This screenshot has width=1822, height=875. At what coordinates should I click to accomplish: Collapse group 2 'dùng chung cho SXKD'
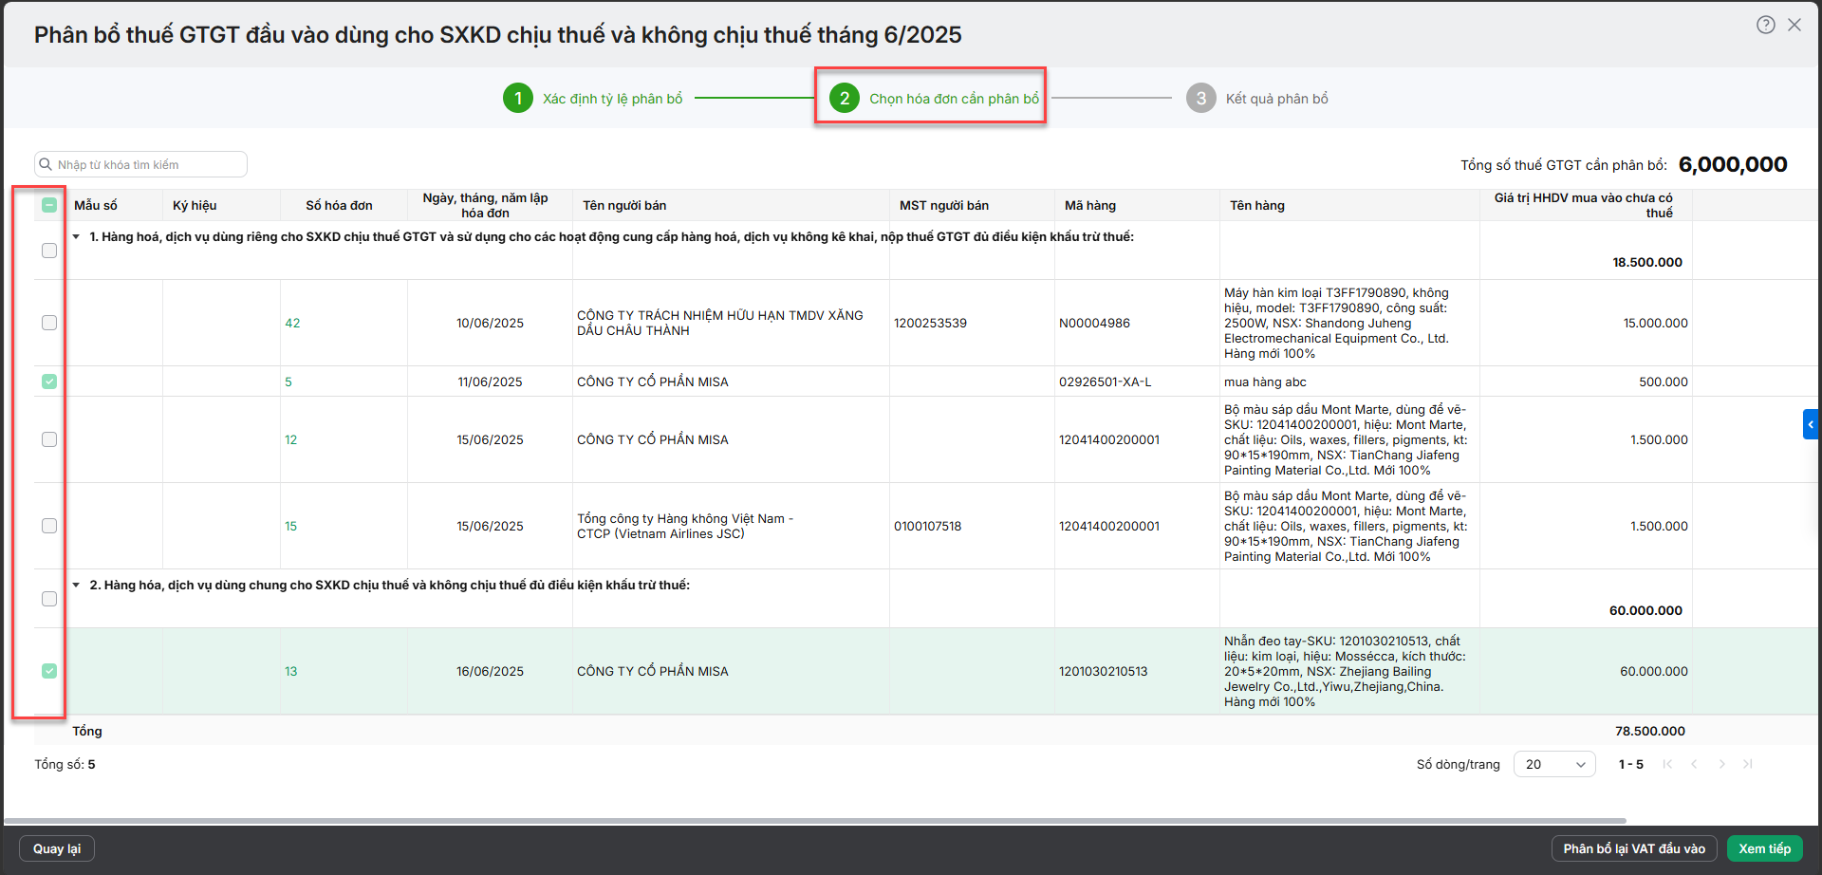(x=76, y=585)
